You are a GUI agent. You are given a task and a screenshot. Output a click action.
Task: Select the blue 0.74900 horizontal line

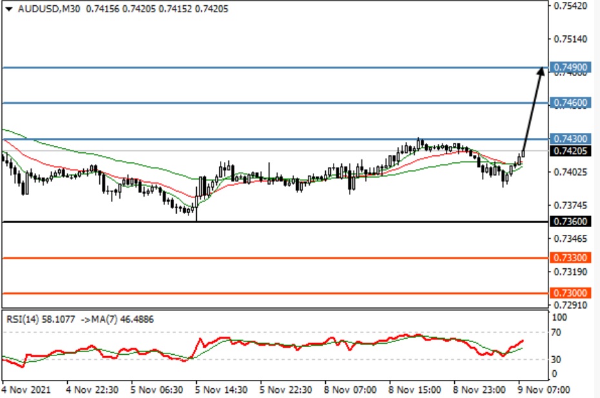point(275,68)
